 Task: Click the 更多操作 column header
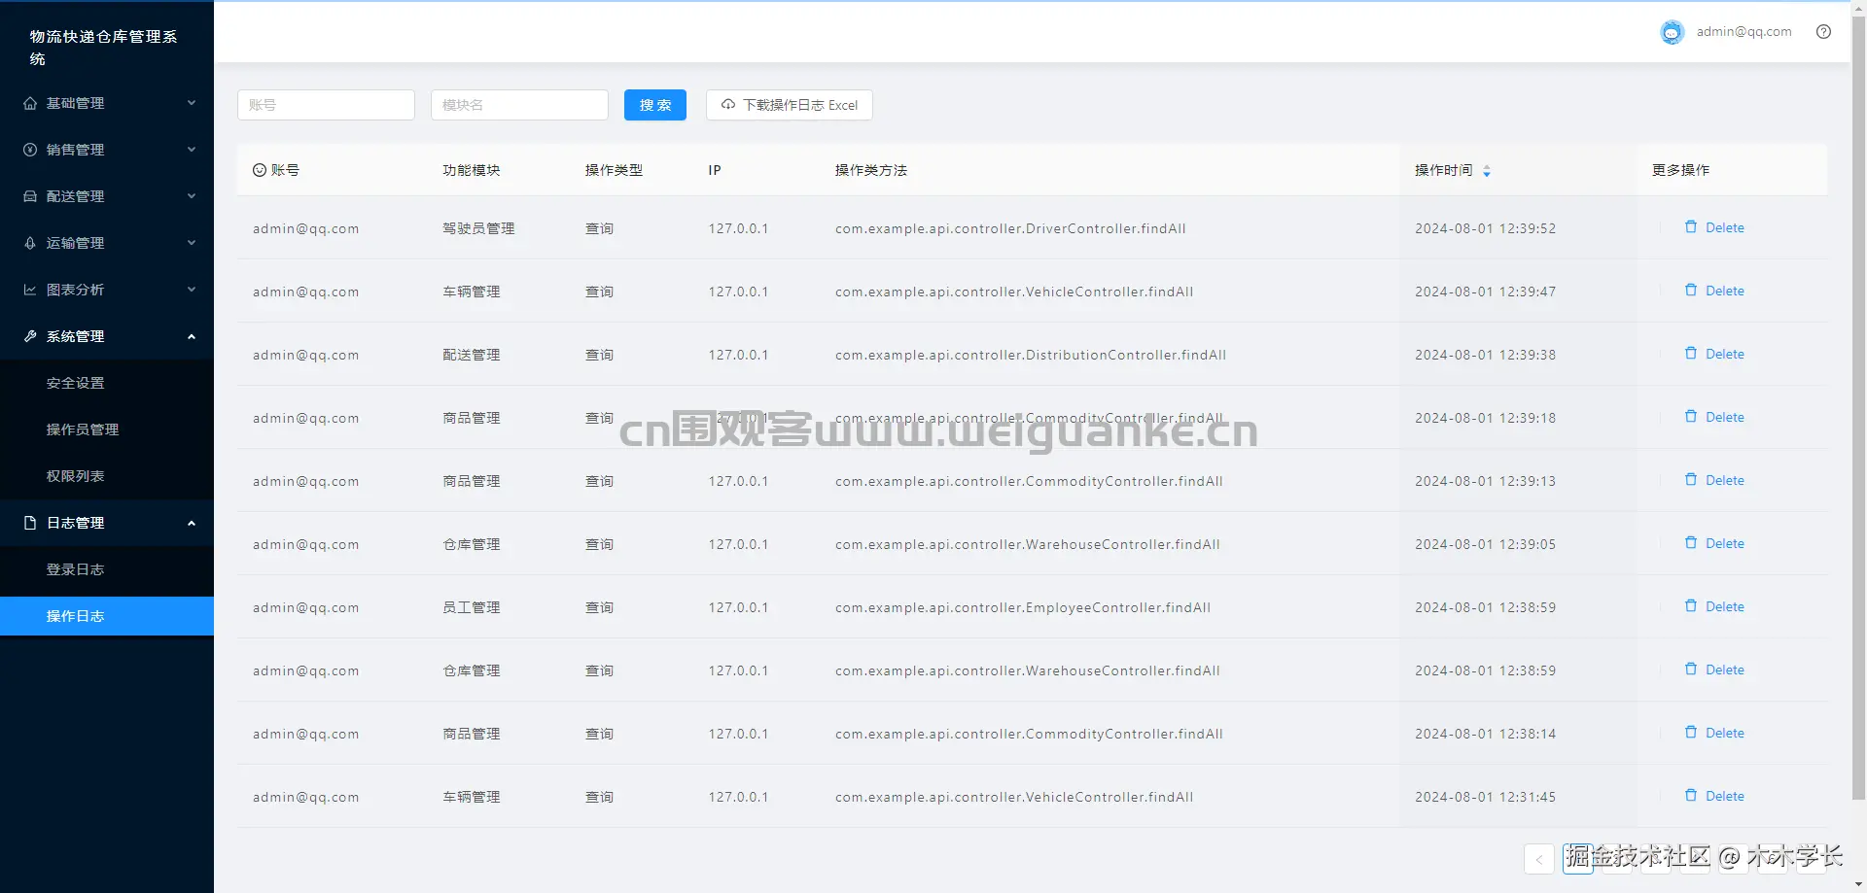(1680, 170)
